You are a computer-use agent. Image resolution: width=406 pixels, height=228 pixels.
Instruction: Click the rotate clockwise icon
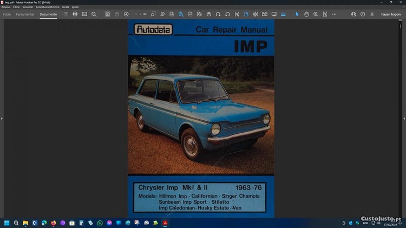click(218, 14)
